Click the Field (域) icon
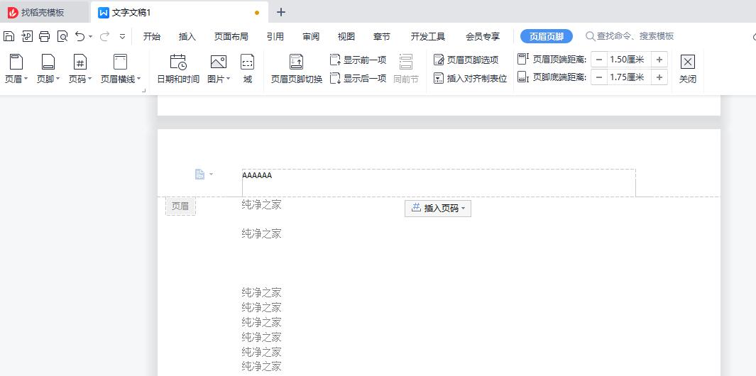The image size is (756, 376). pyautogui.click(x=247, y=62)
